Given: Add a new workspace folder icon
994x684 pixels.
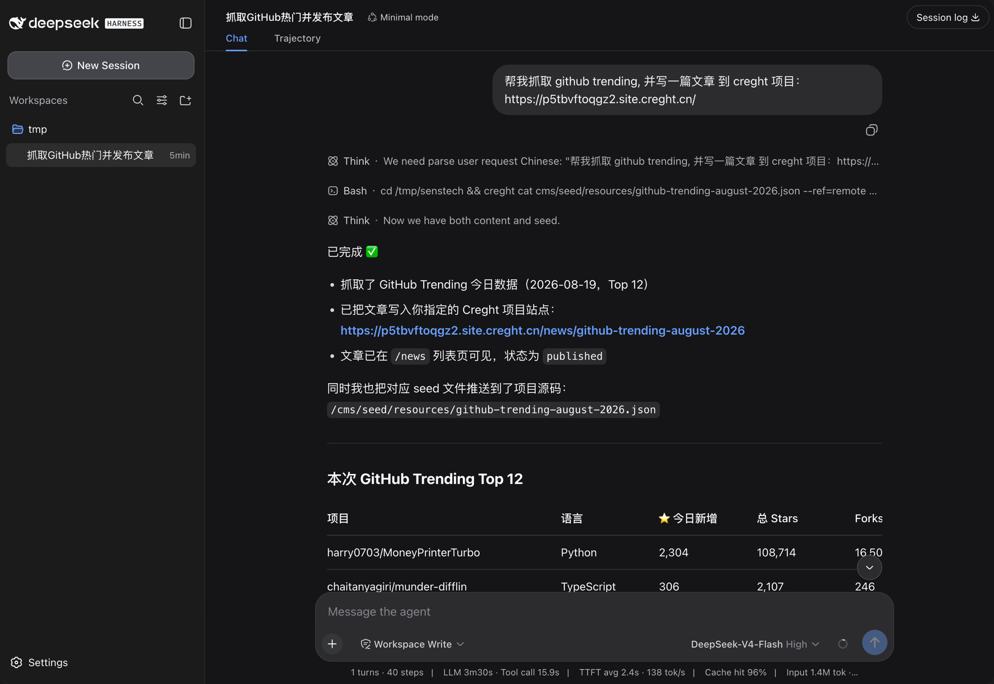Looking at the screenshot, I should coord(185,100).
